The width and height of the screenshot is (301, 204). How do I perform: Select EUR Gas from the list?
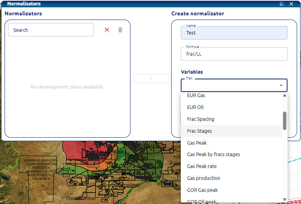(x=196, y=95)
